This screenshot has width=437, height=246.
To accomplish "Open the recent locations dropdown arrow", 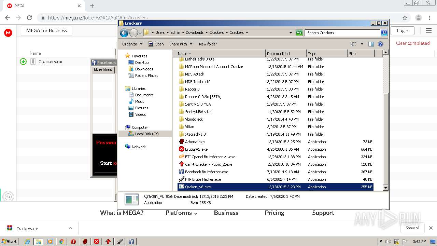I will (140, 33).
